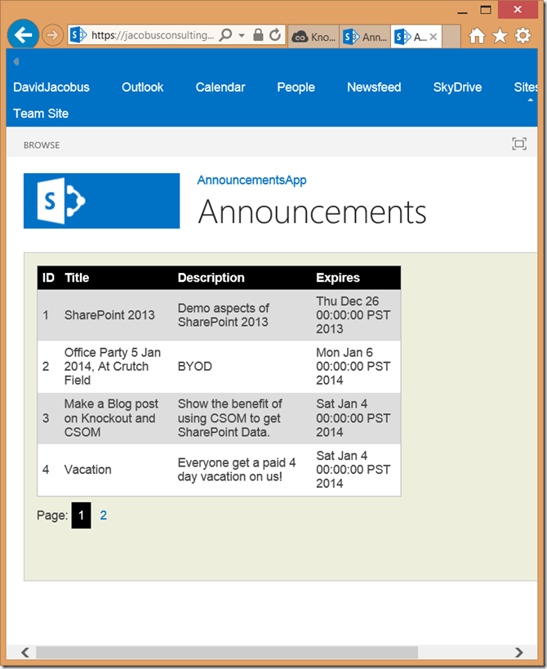Click 'Make a Blog post on Knockout' title

(x=111, y=417)
